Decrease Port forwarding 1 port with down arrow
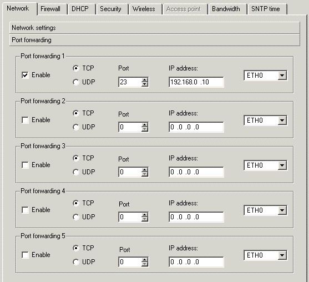 (x=145, y=84)
